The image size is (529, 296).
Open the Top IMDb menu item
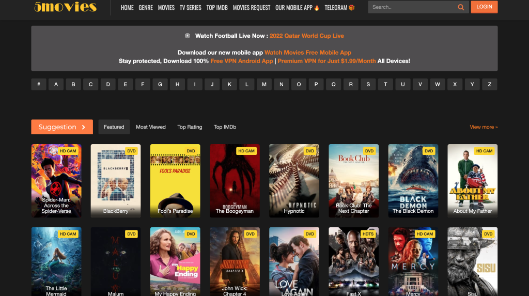[217, 7]
